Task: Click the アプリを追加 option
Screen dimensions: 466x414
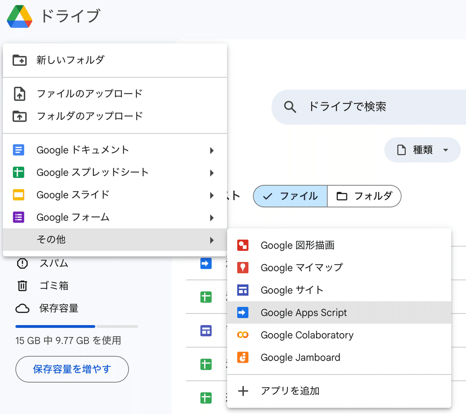Action: pos(339,391)
